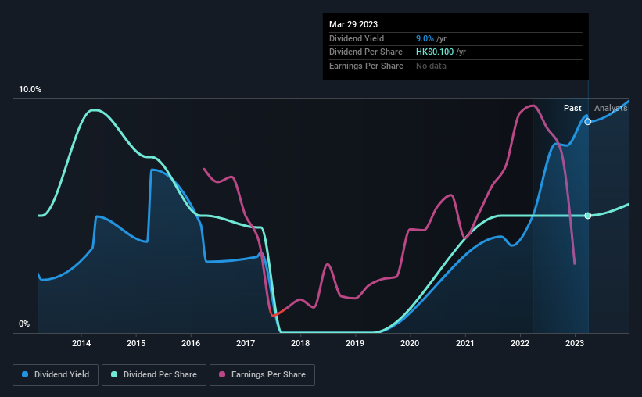Screen dimensions: 642x397
Task: Click the 9.0% dividend yield value
Action: 425,38
